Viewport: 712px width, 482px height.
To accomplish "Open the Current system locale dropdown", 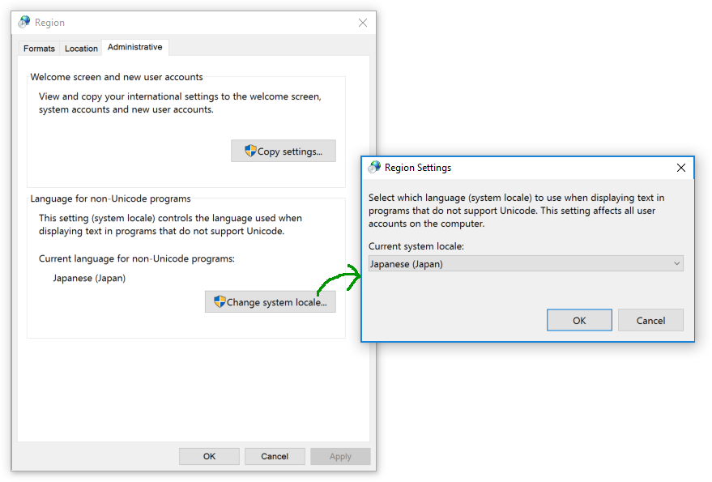I will [x=518, y=263].
